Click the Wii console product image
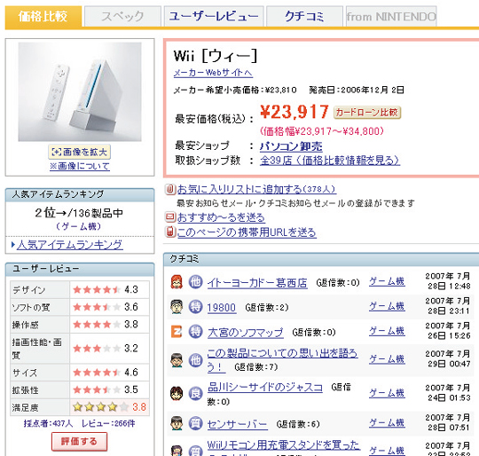The width and height of the screenshot is (479, 456). 80,91
